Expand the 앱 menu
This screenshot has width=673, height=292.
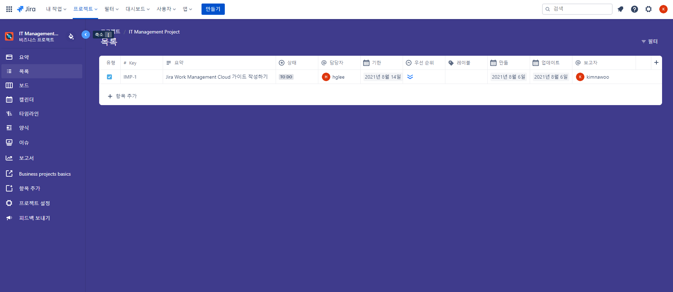[187, 9]
